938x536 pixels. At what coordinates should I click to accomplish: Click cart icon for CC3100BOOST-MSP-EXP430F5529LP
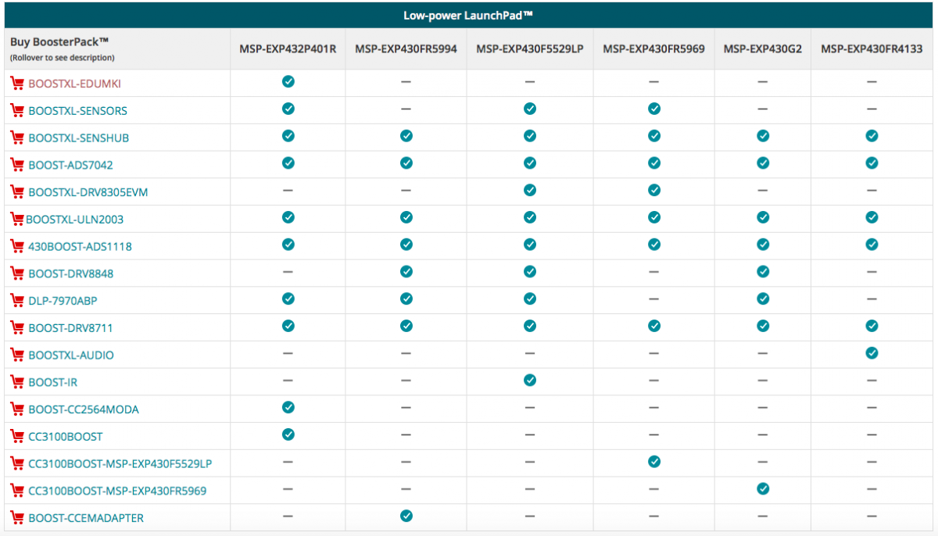pos(16,463)
